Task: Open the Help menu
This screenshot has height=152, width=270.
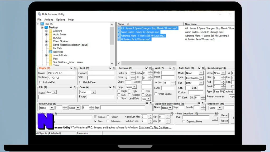Action: point(71,20)
